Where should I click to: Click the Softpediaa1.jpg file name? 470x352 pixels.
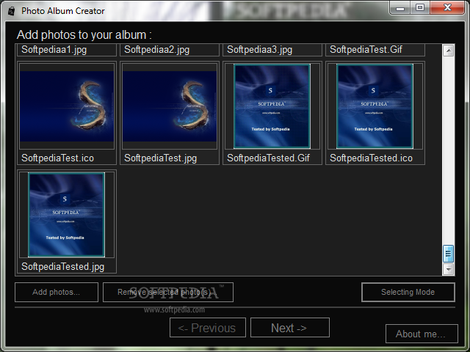click(x=54, y=50)
